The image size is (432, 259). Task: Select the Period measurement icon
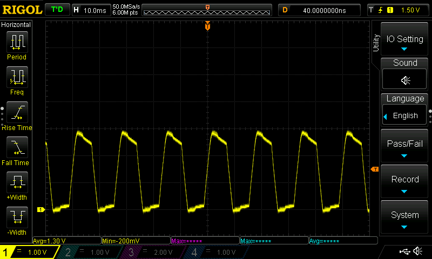point(17,42)
